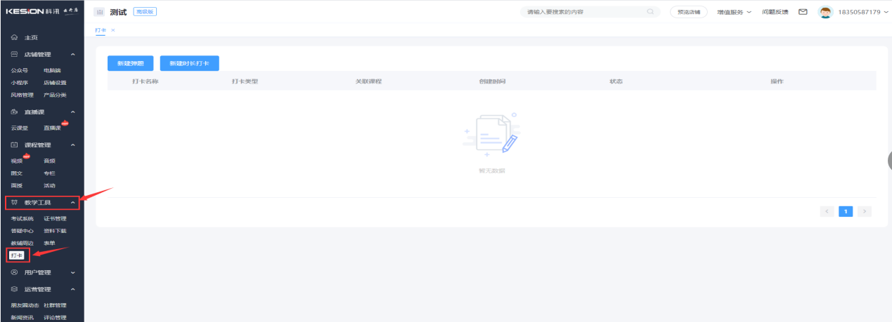Click the next page arrow in pagination
892x322 pixels.
pos(865,211)
